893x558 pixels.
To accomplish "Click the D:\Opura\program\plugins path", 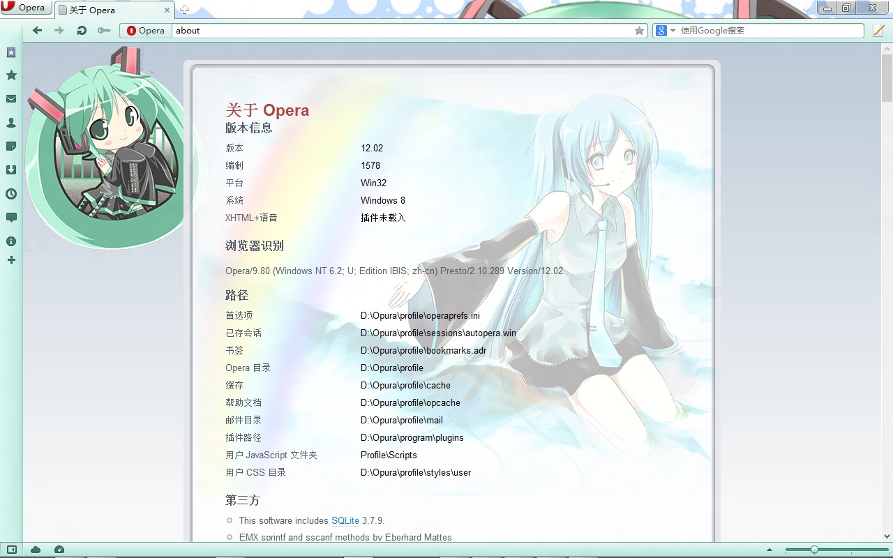I will 412,437.
